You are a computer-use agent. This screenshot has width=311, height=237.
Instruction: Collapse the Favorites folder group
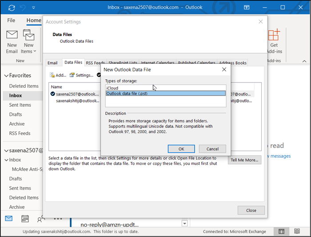click(6, 76)
